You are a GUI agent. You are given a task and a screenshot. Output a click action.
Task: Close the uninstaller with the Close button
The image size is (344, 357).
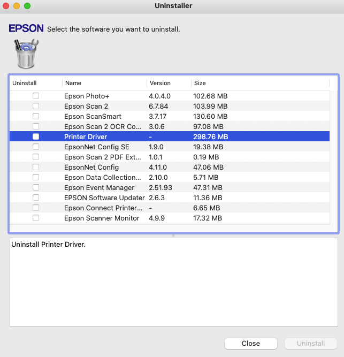click(x=251, y=343)
